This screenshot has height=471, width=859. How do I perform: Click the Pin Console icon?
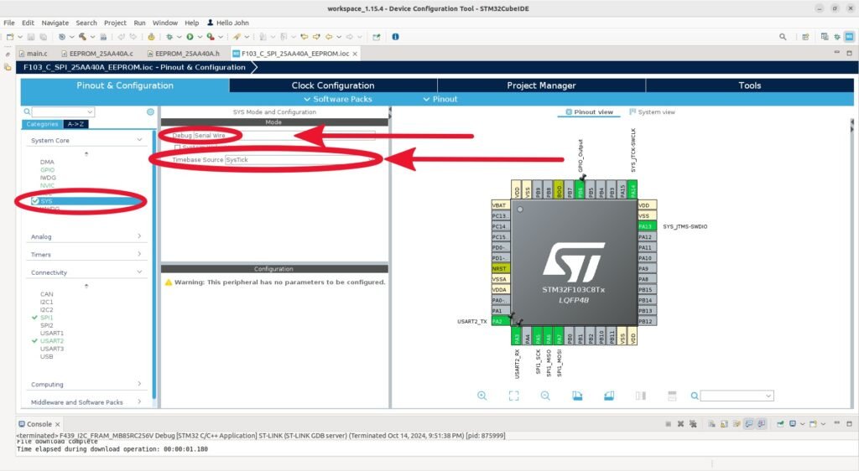(x=780, y=424)
